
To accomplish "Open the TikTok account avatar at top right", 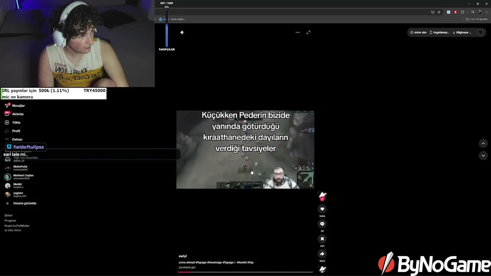I will (480, 33).
